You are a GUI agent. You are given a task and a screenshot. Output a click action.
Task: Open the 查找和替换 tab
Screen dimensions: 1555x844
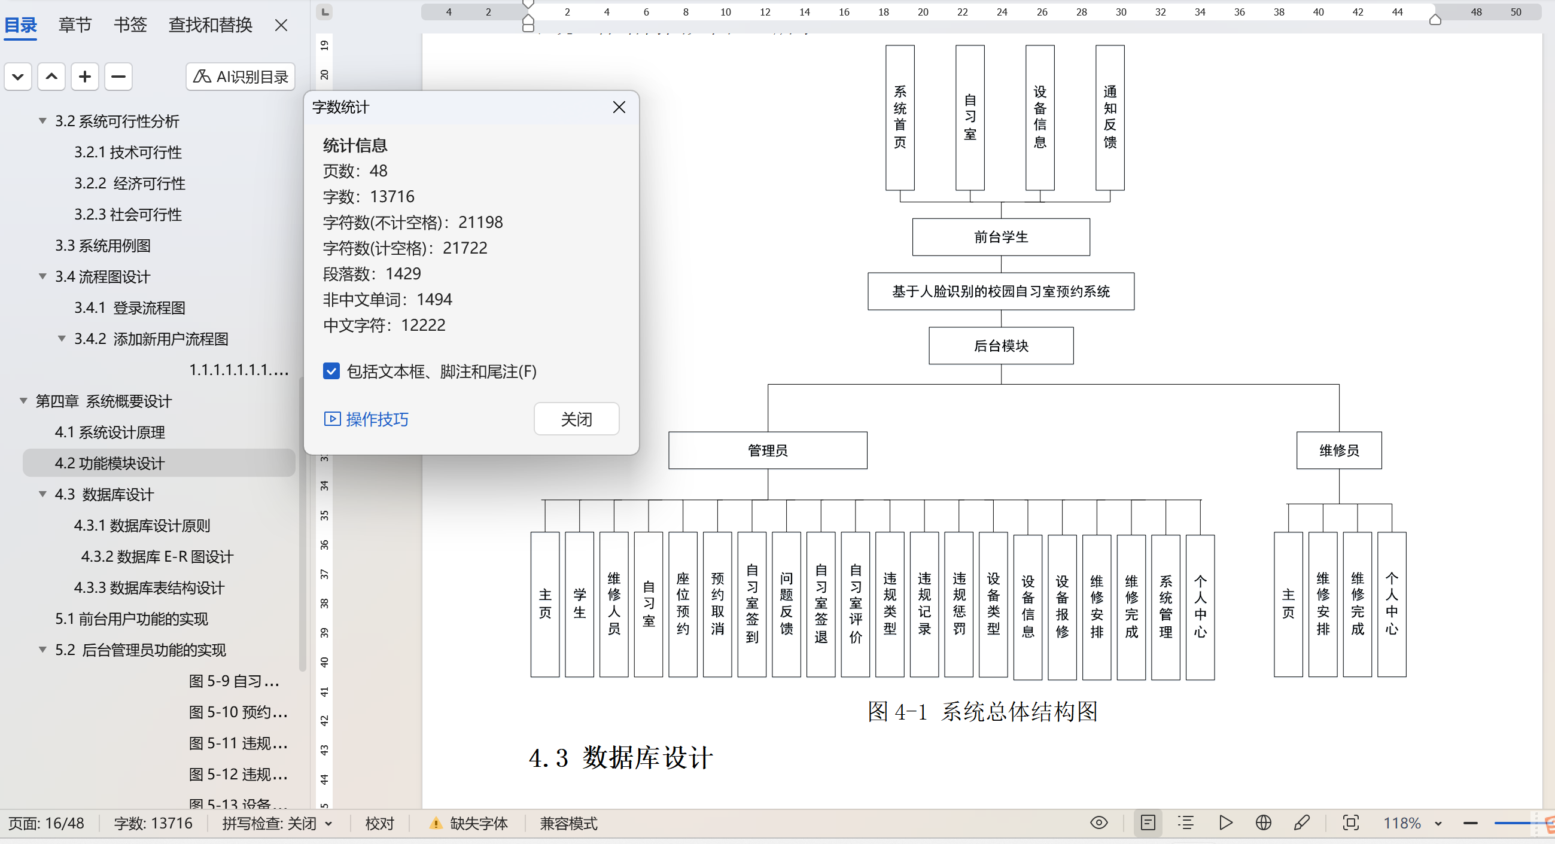pyautogui.click(x=210, y=25)
